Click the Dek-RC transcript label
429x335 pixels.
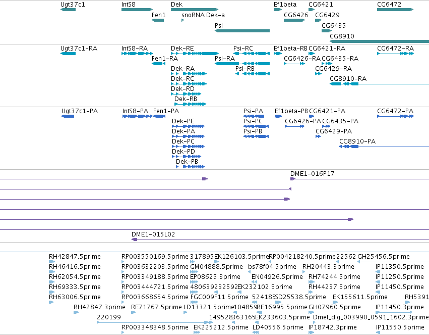click(182, 79)
